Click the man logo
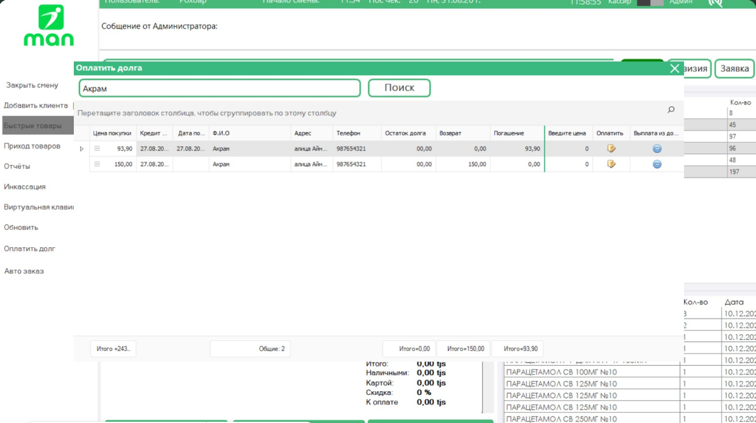The width and height of the screenshot is (756, 423). point(49,25)
